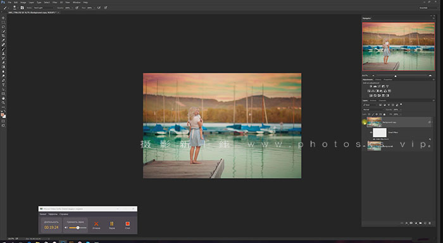Cancel the recording with the X icon

coord(96,225)
